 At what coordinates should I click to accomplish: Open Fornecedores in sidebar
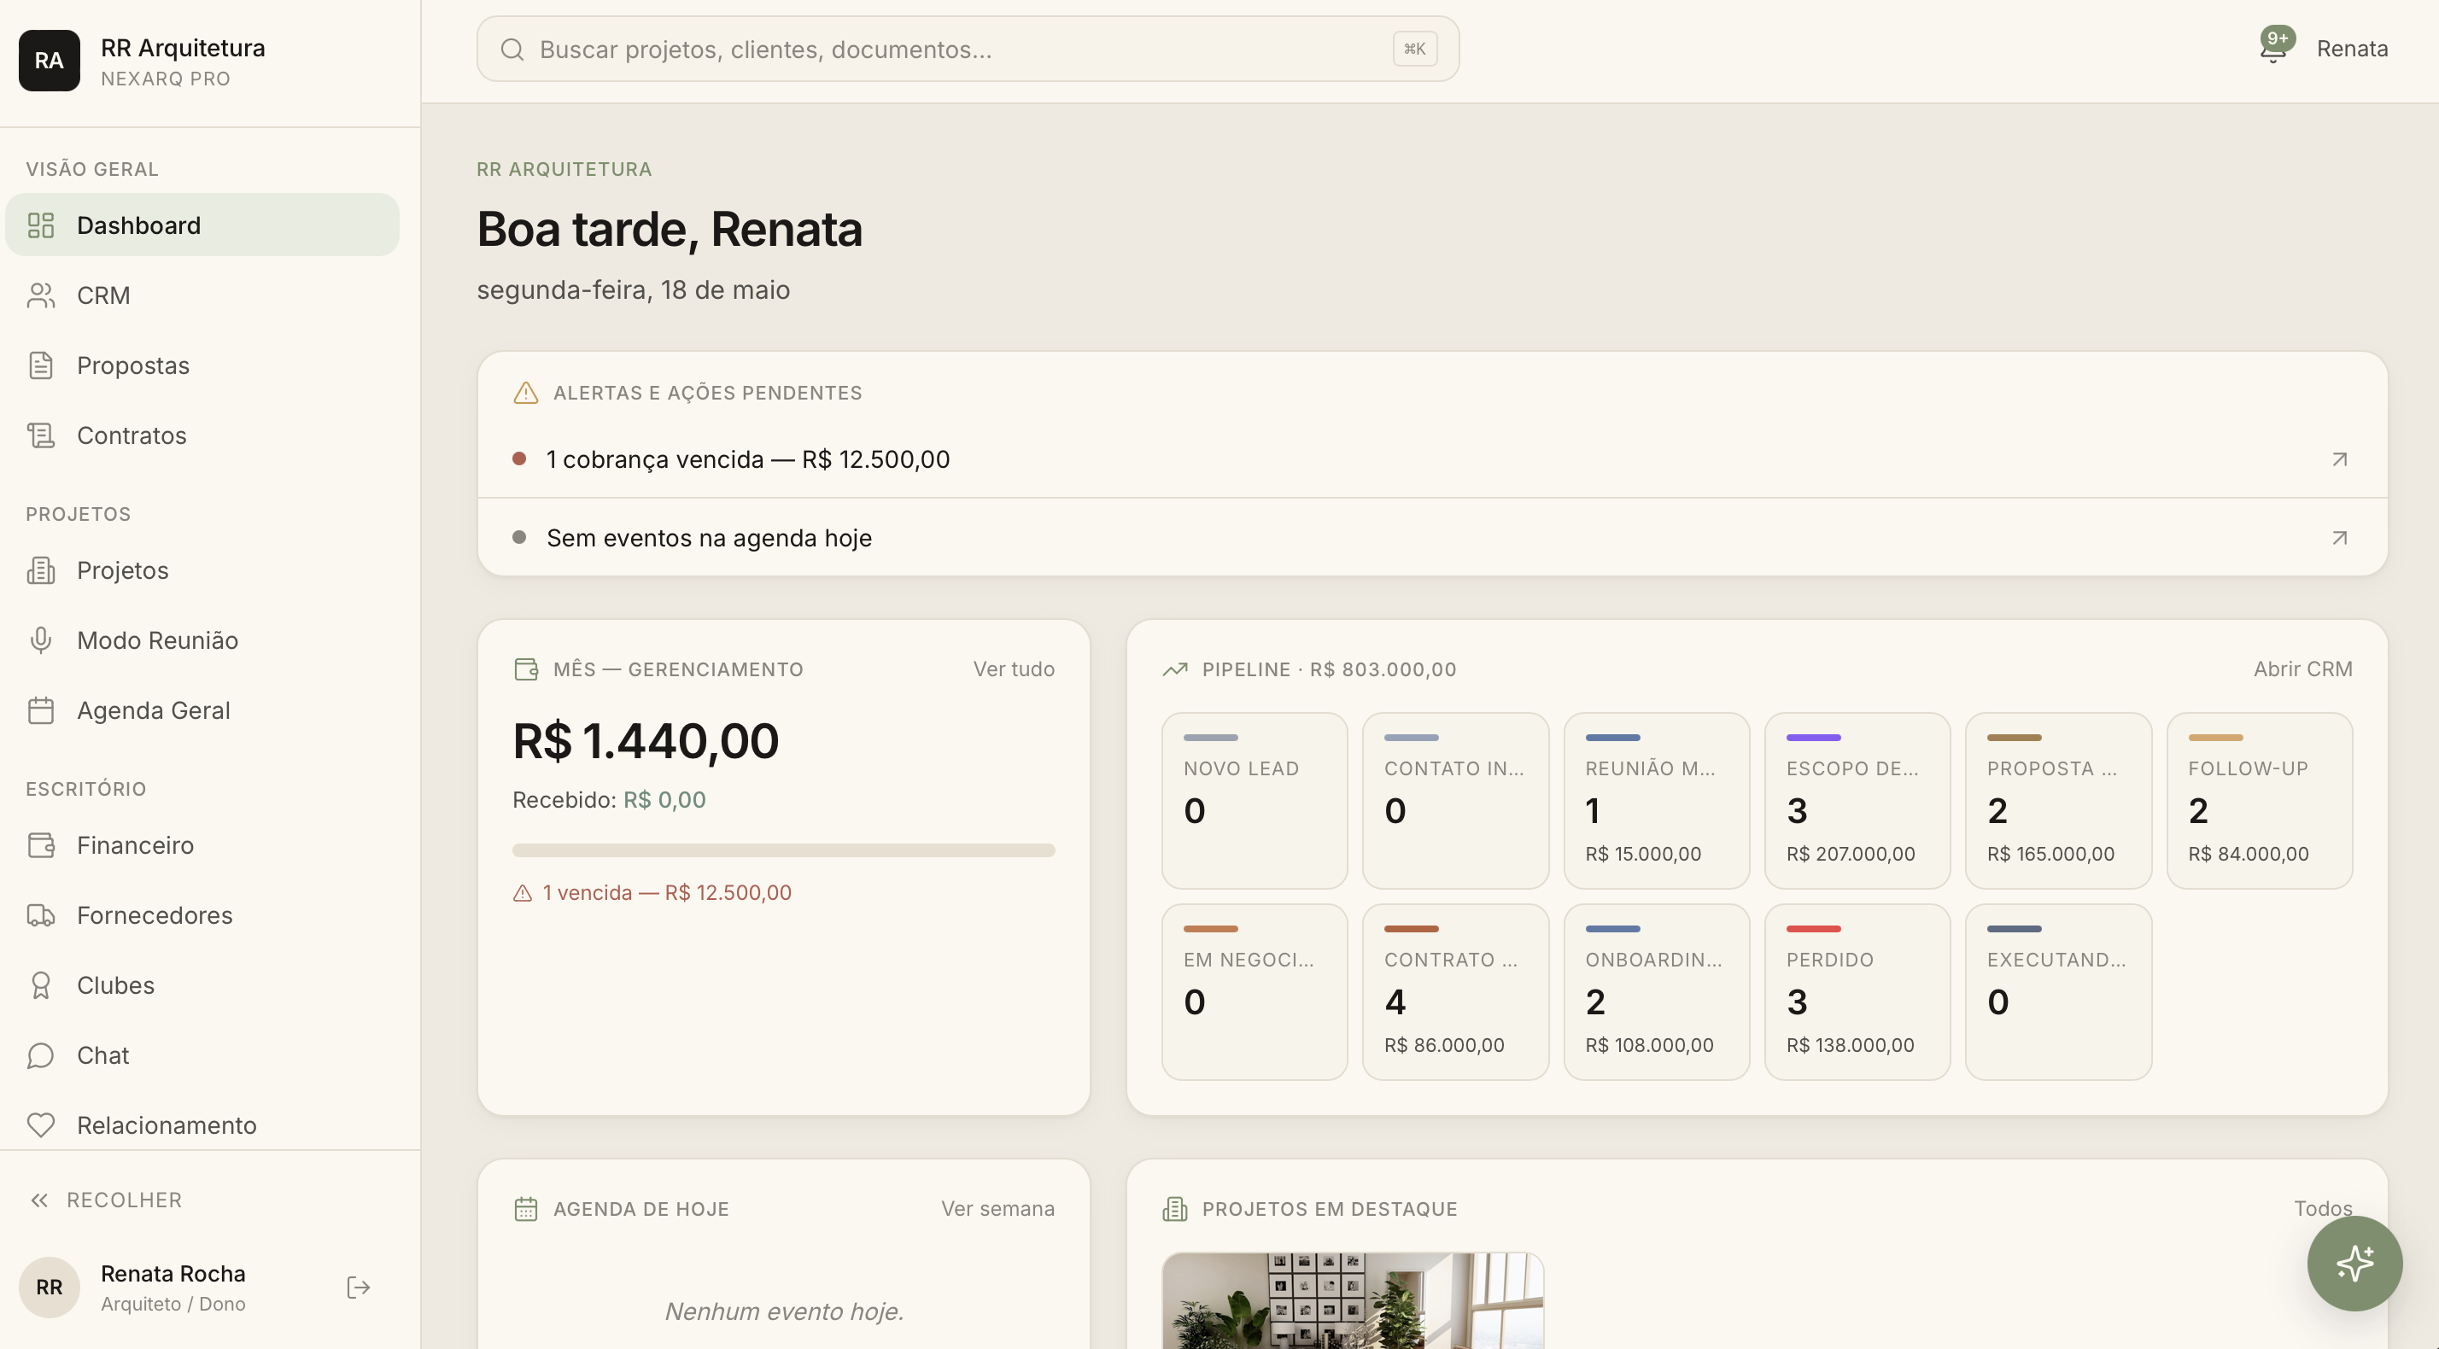pos(202,915)
